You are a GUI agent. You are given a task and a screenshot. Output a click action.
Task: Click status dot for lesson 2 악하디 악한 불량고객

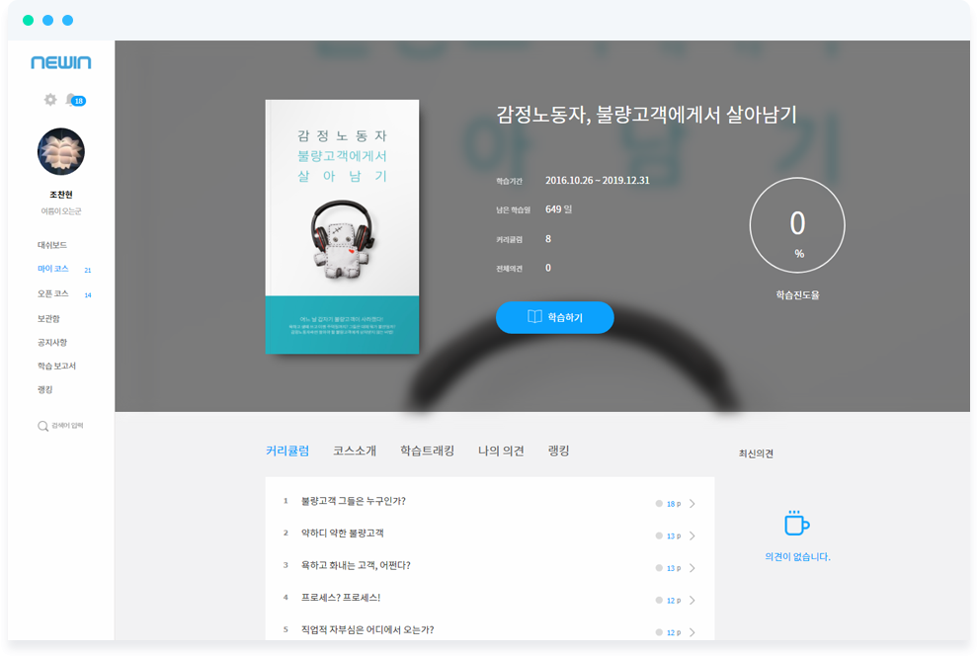pos(659,535)
